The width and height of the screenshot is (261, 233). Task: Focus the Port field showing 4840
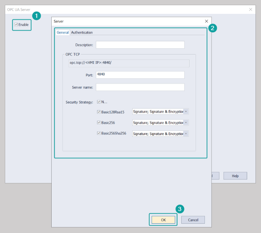140,75
